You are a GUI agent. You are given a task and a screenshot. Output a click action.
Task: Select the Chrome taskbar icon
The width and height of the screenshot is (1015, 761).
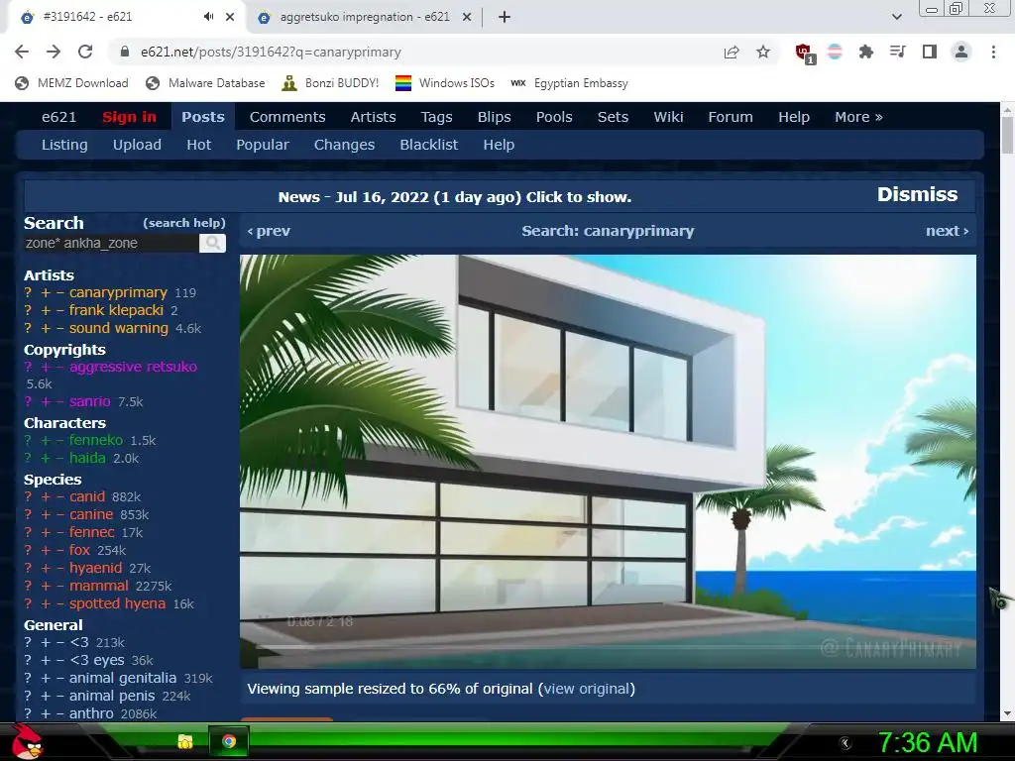(x=229, y=741)
